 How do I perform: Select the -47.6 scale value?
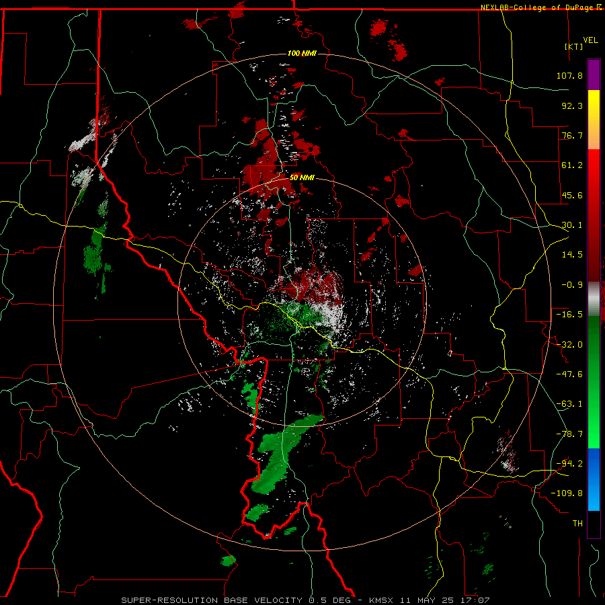569,374
